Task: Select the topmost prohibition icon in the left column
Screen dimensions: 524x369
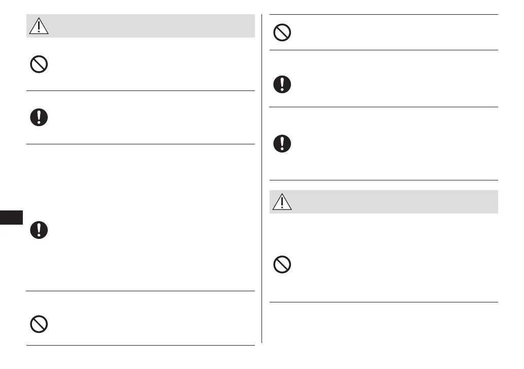Action: pos(39,64)
